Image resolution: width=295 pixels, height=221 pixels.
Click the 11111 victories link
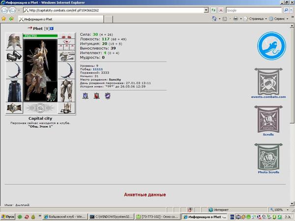[98, 69]
